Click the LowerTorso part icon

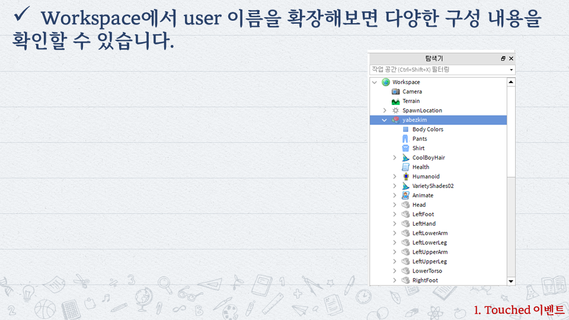405,271
